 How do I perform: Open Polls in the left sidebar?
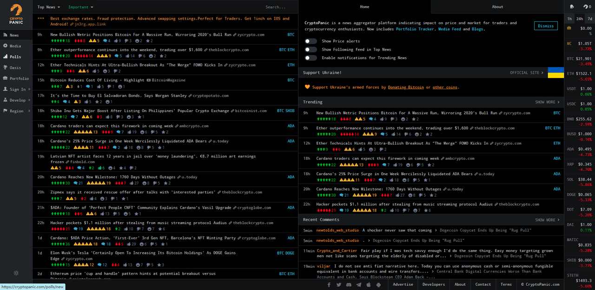tap(15, 57)
